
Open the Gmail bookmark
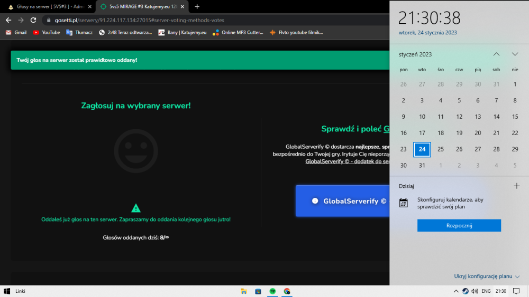tap(16, 33)
